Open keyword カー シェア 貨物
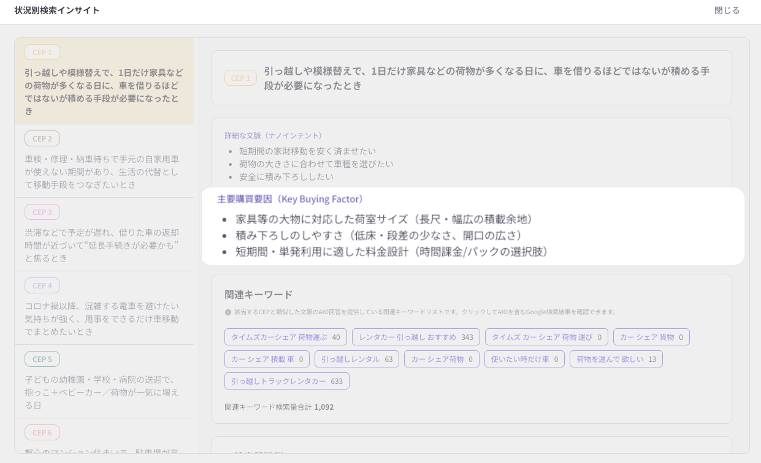 651,337
